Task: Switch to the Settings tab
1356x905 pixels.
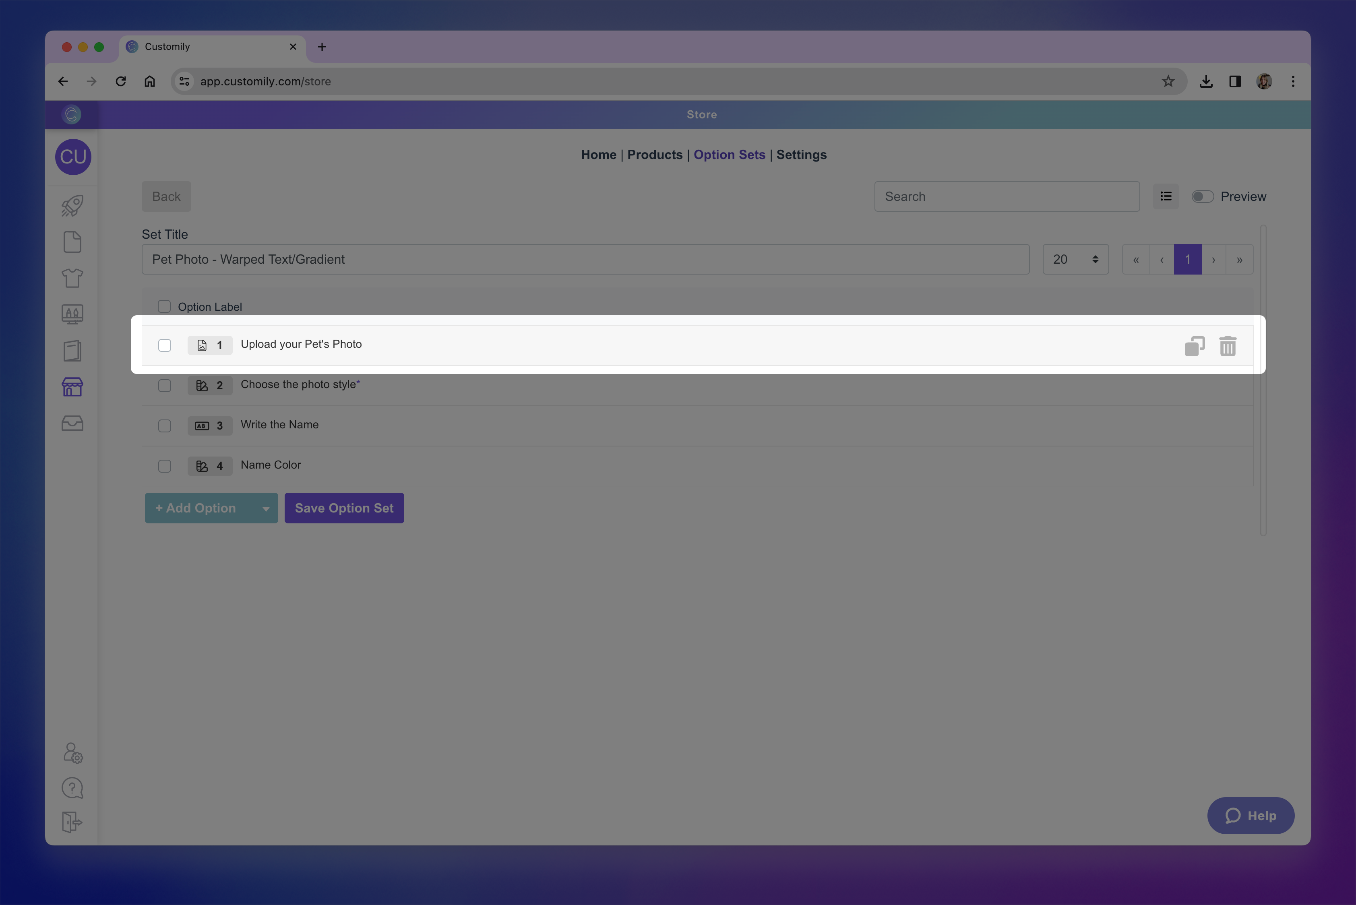Action: 801,155
